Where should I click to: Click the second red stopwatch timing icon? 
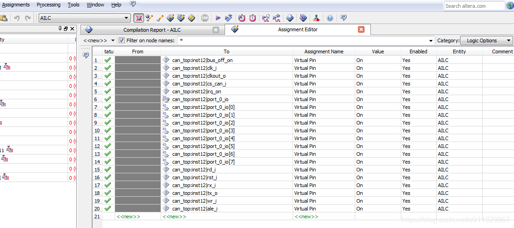point(253,18)
